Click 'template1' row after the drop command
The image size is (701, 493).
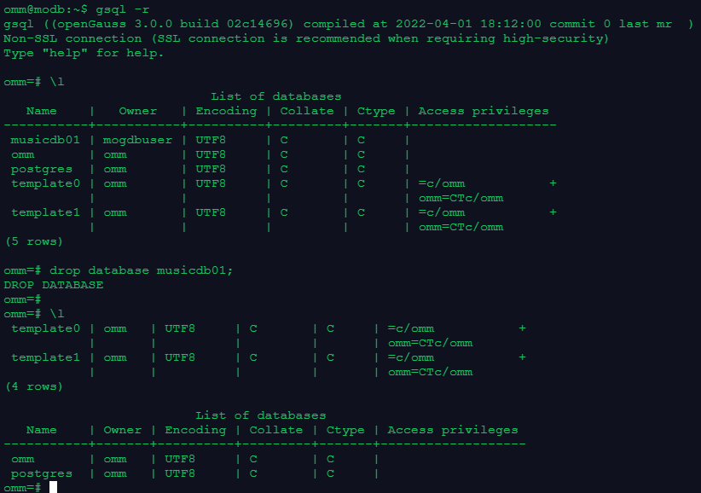tap(45, 357)
